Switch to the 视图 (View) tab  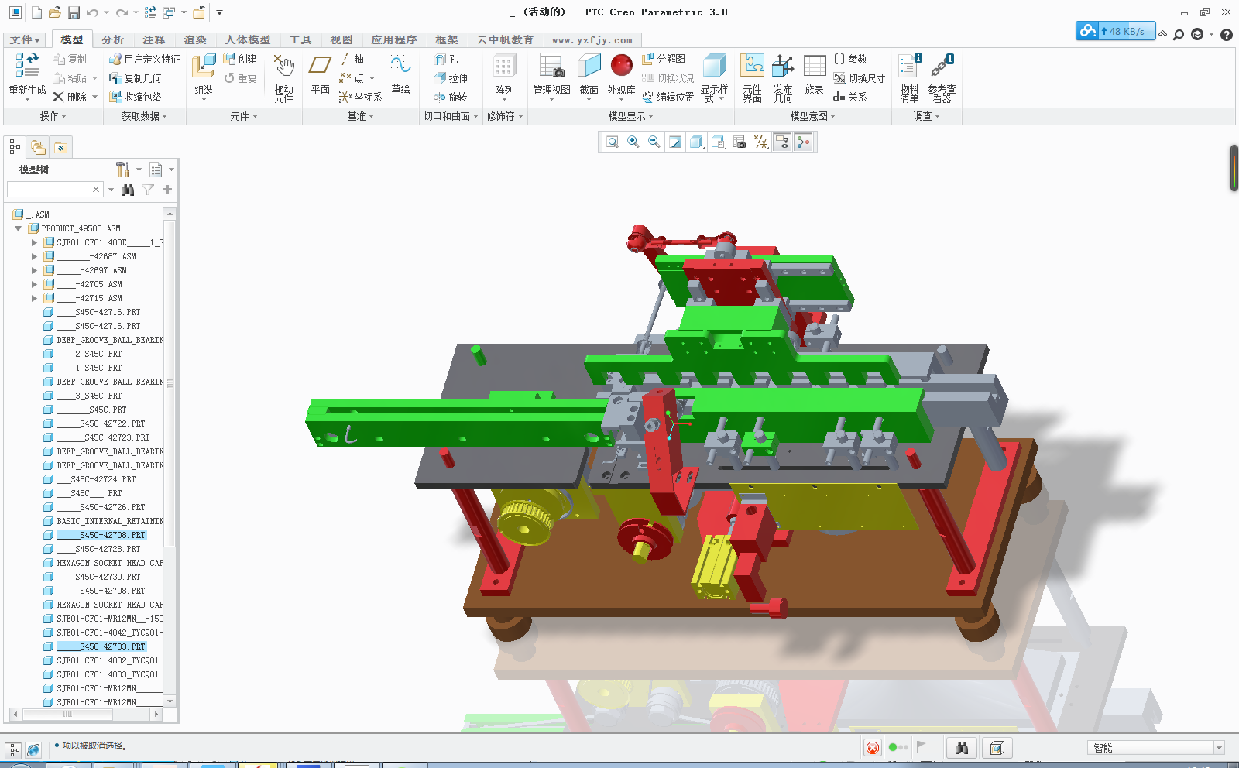click(x=341, y=39)
